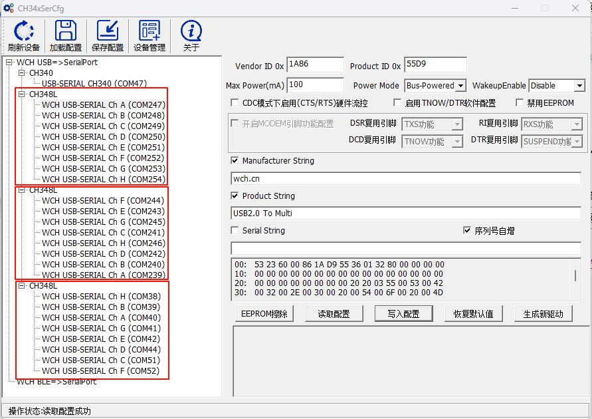
Task: Open the WakeupEnable dropdown
Action: [579, 86]
